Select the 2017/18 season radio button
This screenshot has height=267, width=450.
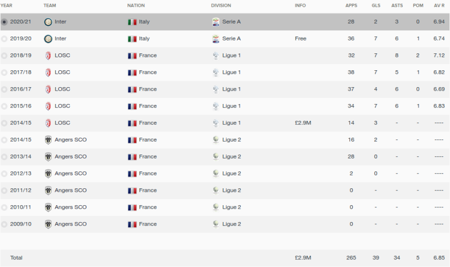4,73
